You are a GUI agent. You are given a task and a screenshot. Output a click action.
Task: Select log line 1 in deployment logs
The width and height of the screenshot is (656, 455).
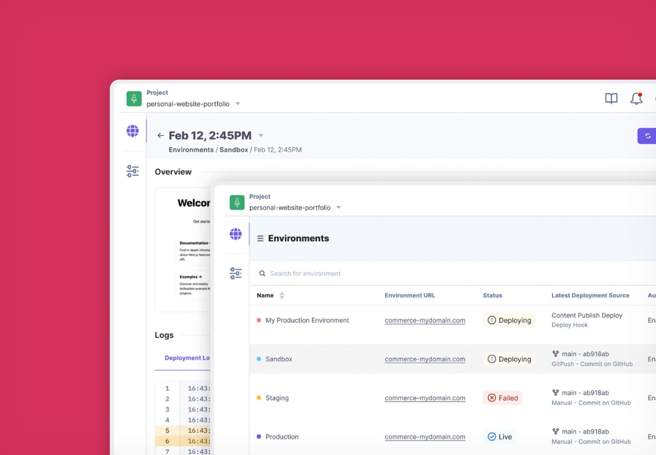[183, 388]
